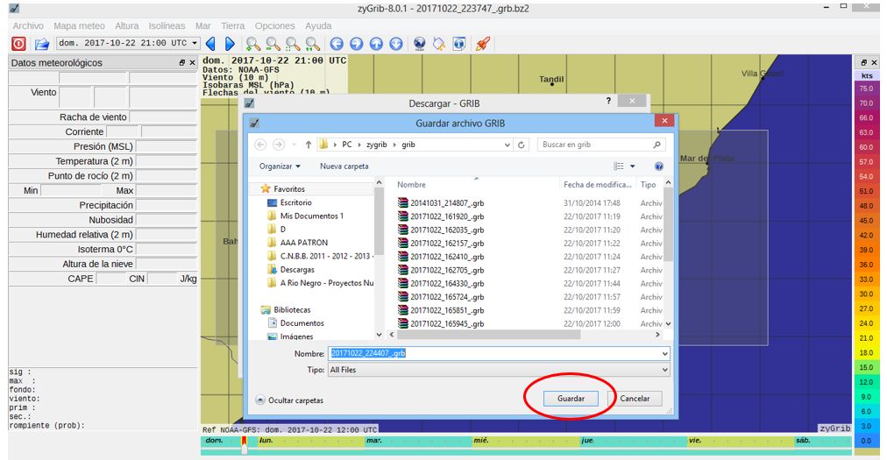Move the map down with the round down arrow

396,44
